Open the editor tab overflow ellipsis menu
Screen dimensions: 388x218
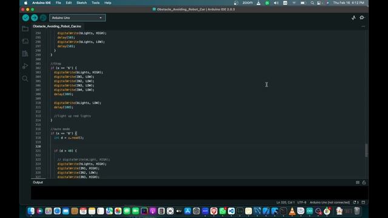[363, 26]
